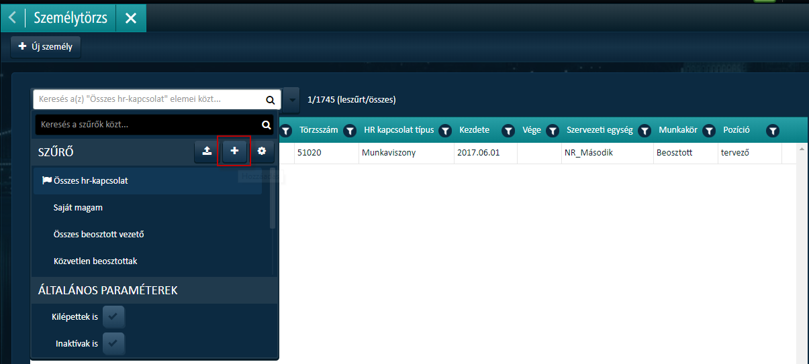The width and height of the screenshot is (809, 364).
Task: Click the upload filter icon in SZŰRŐ header
Action: [206, 151]
